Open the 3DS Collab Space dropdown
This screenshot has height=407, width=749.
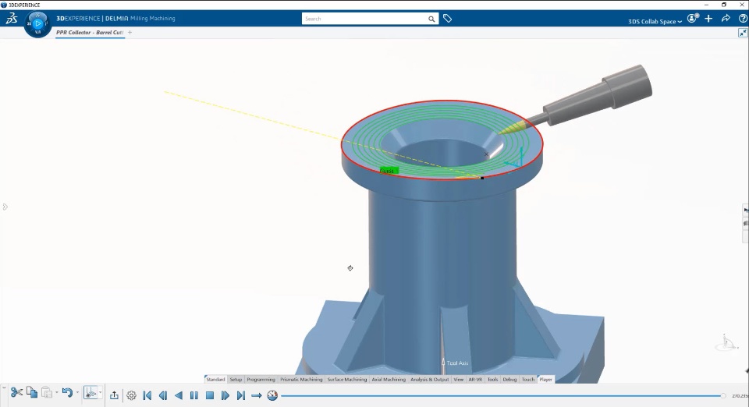655,22
